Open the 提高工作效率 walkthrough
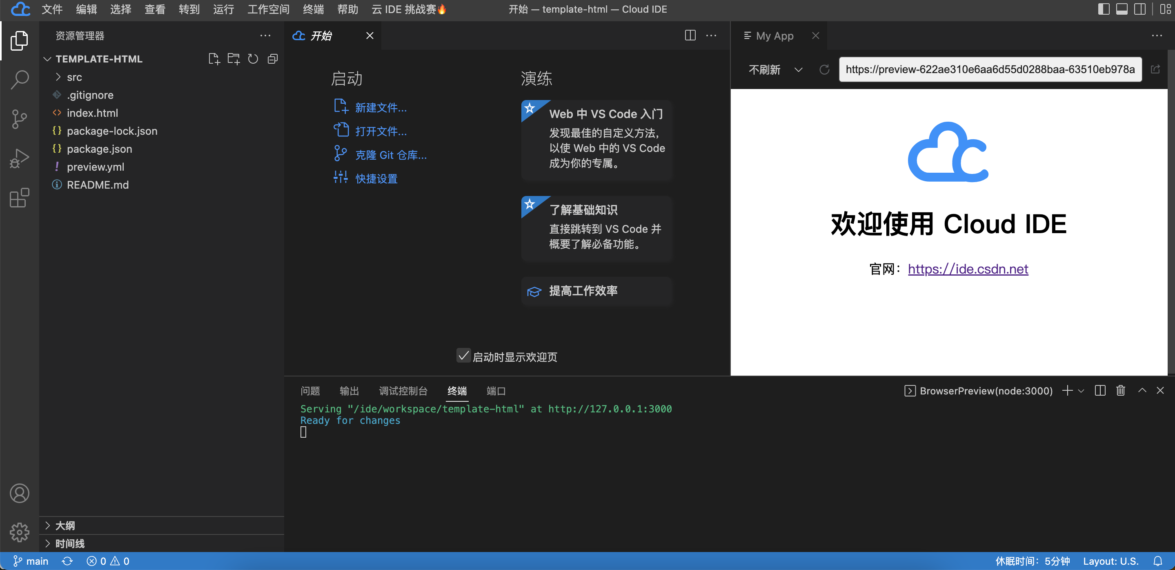This screenshot has height=570, width=1175. click(597, 291)
